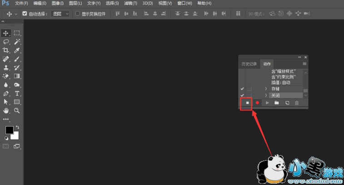Select the History Brush tool
Viewport: 344px width, 185px height.
(x=17, y=67)
